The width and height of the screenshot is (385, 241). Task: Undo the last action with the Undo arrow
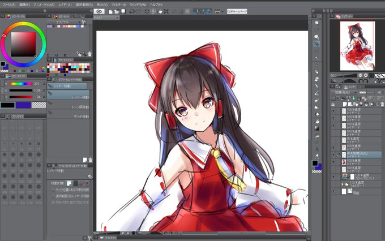[131, 11]
